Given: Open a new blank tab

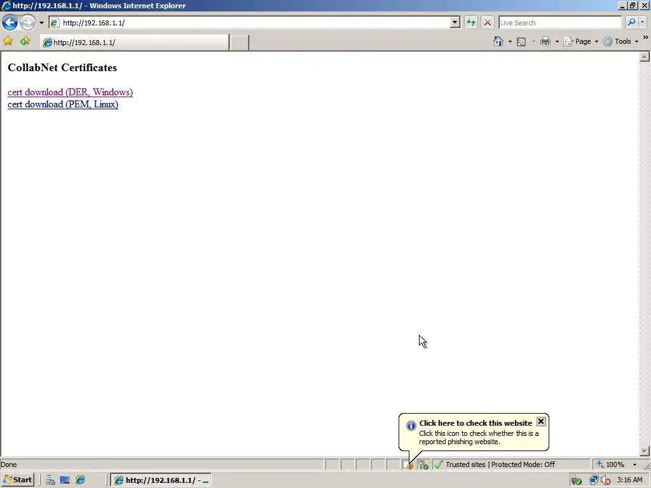Looking at the screenshot, I should [240, 43].
